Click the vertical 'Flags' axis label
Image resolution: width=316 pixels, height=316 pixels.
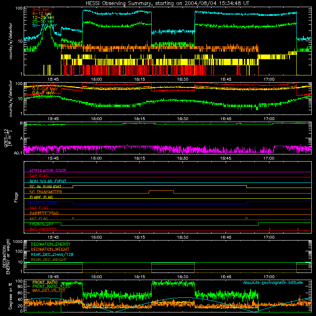click(x=16, y=197)
